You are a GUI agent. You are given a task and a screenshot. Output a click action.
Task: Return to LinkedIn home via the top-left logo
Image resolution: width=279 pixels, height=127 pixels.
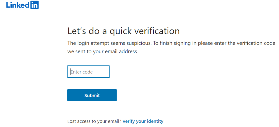(22, 5)
